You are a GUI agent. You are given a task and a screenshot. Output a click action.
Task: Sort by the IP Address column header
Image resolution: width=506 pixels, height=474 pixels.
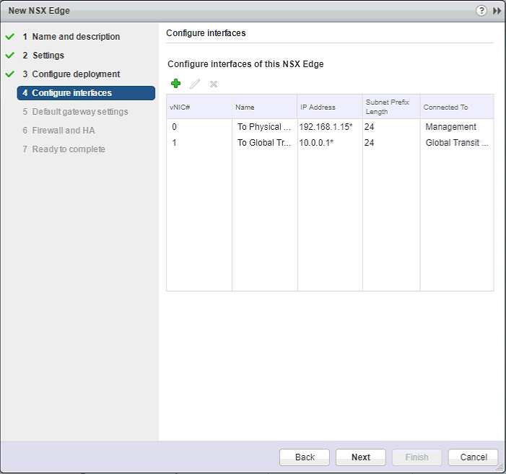coord(329,107)
